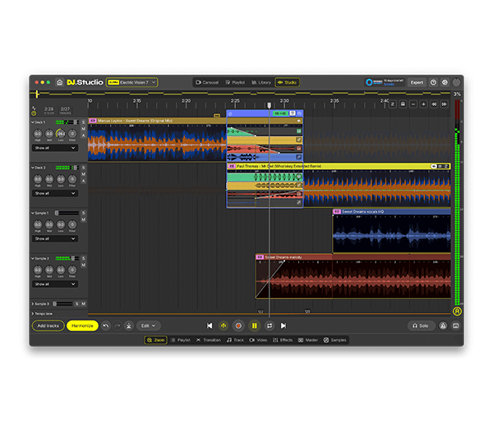
Task: Click the Z zoom-fit timeline button
Action: tap(393, 104)
